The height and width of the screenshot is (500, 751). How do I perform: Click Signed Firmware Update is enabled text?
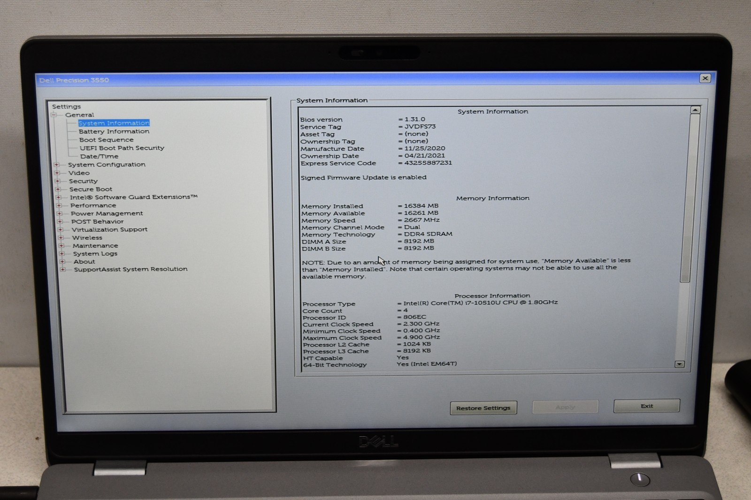364,177
